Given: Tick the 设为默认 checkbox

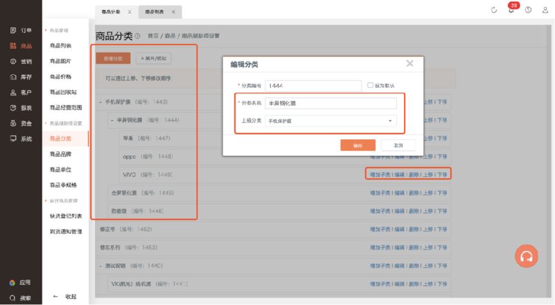Looking at the screenshot, I should tap(370, 85).
